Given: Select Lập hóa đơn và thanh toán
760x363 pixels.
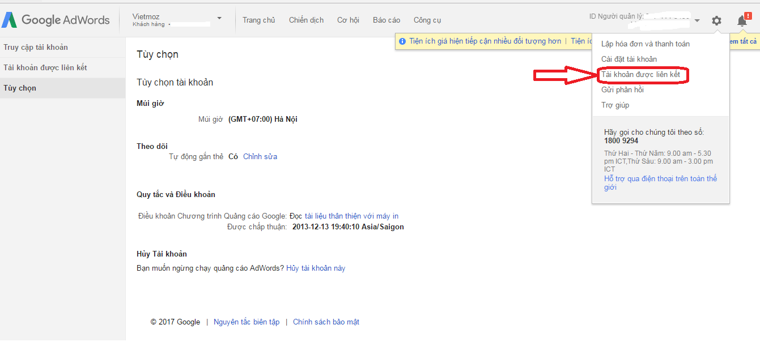Looking at the screenshot, I should pyautogui.click(x=645, y=44).
